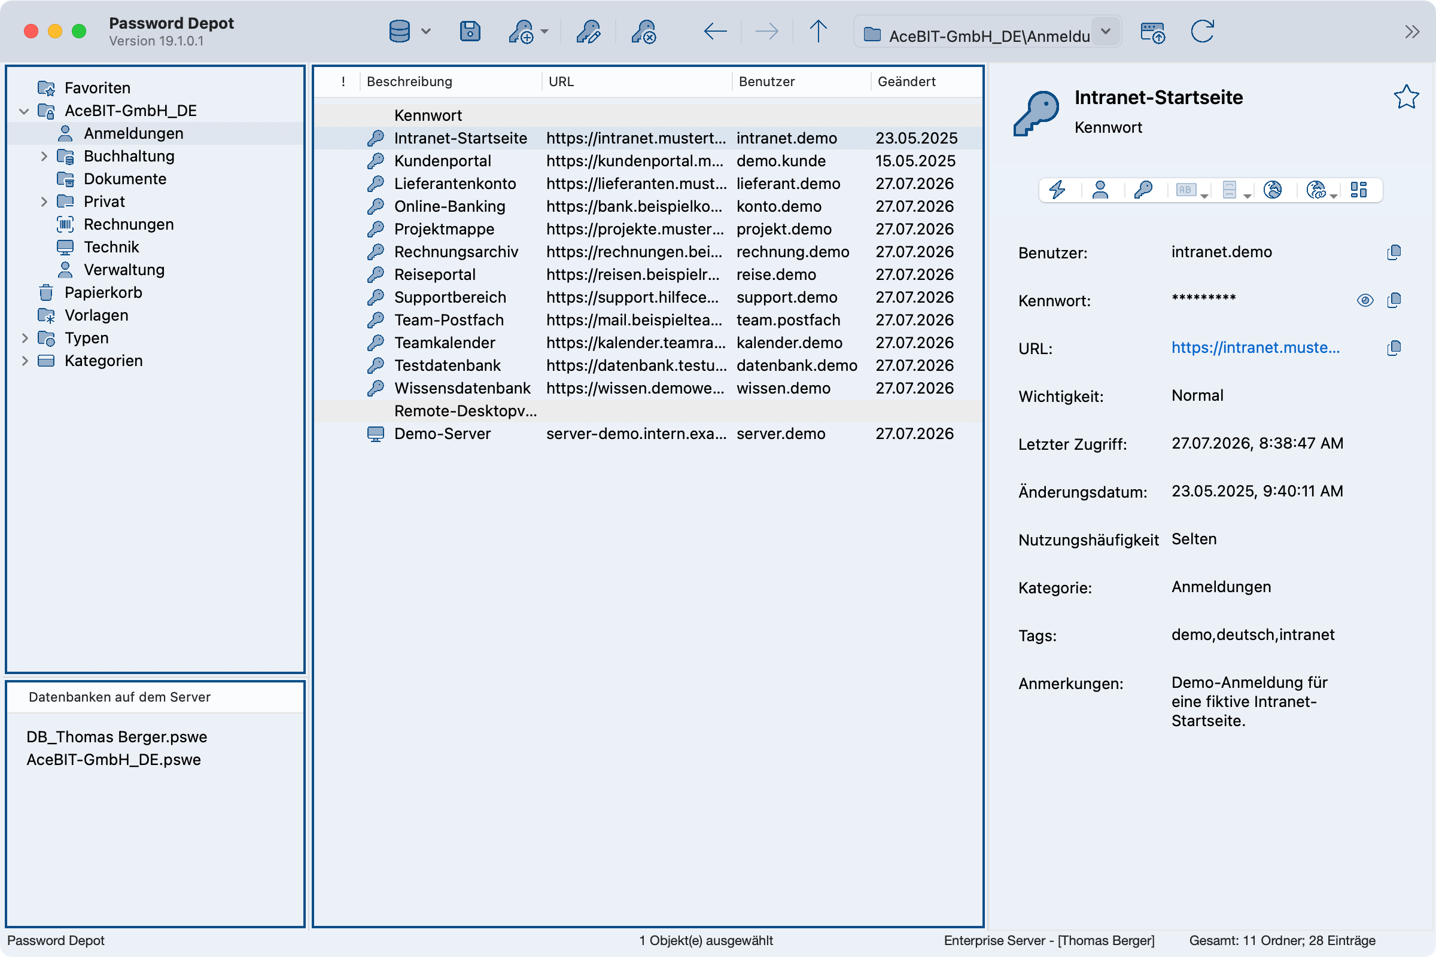Refresh the database view
Screen dimensions: 1436x957
pyautogui.click(x=1203, y=31)
